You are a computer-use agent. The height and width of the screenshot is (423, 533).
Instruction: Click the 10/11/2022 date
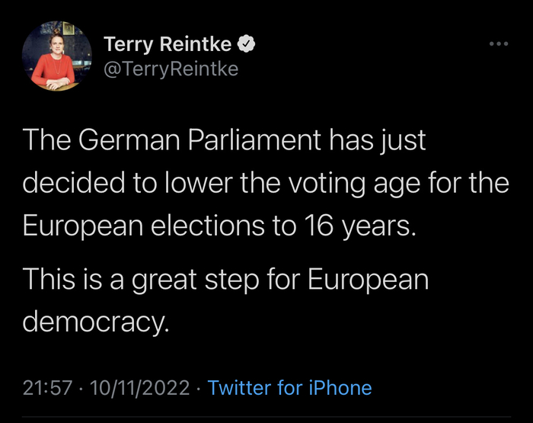(139, 388)
